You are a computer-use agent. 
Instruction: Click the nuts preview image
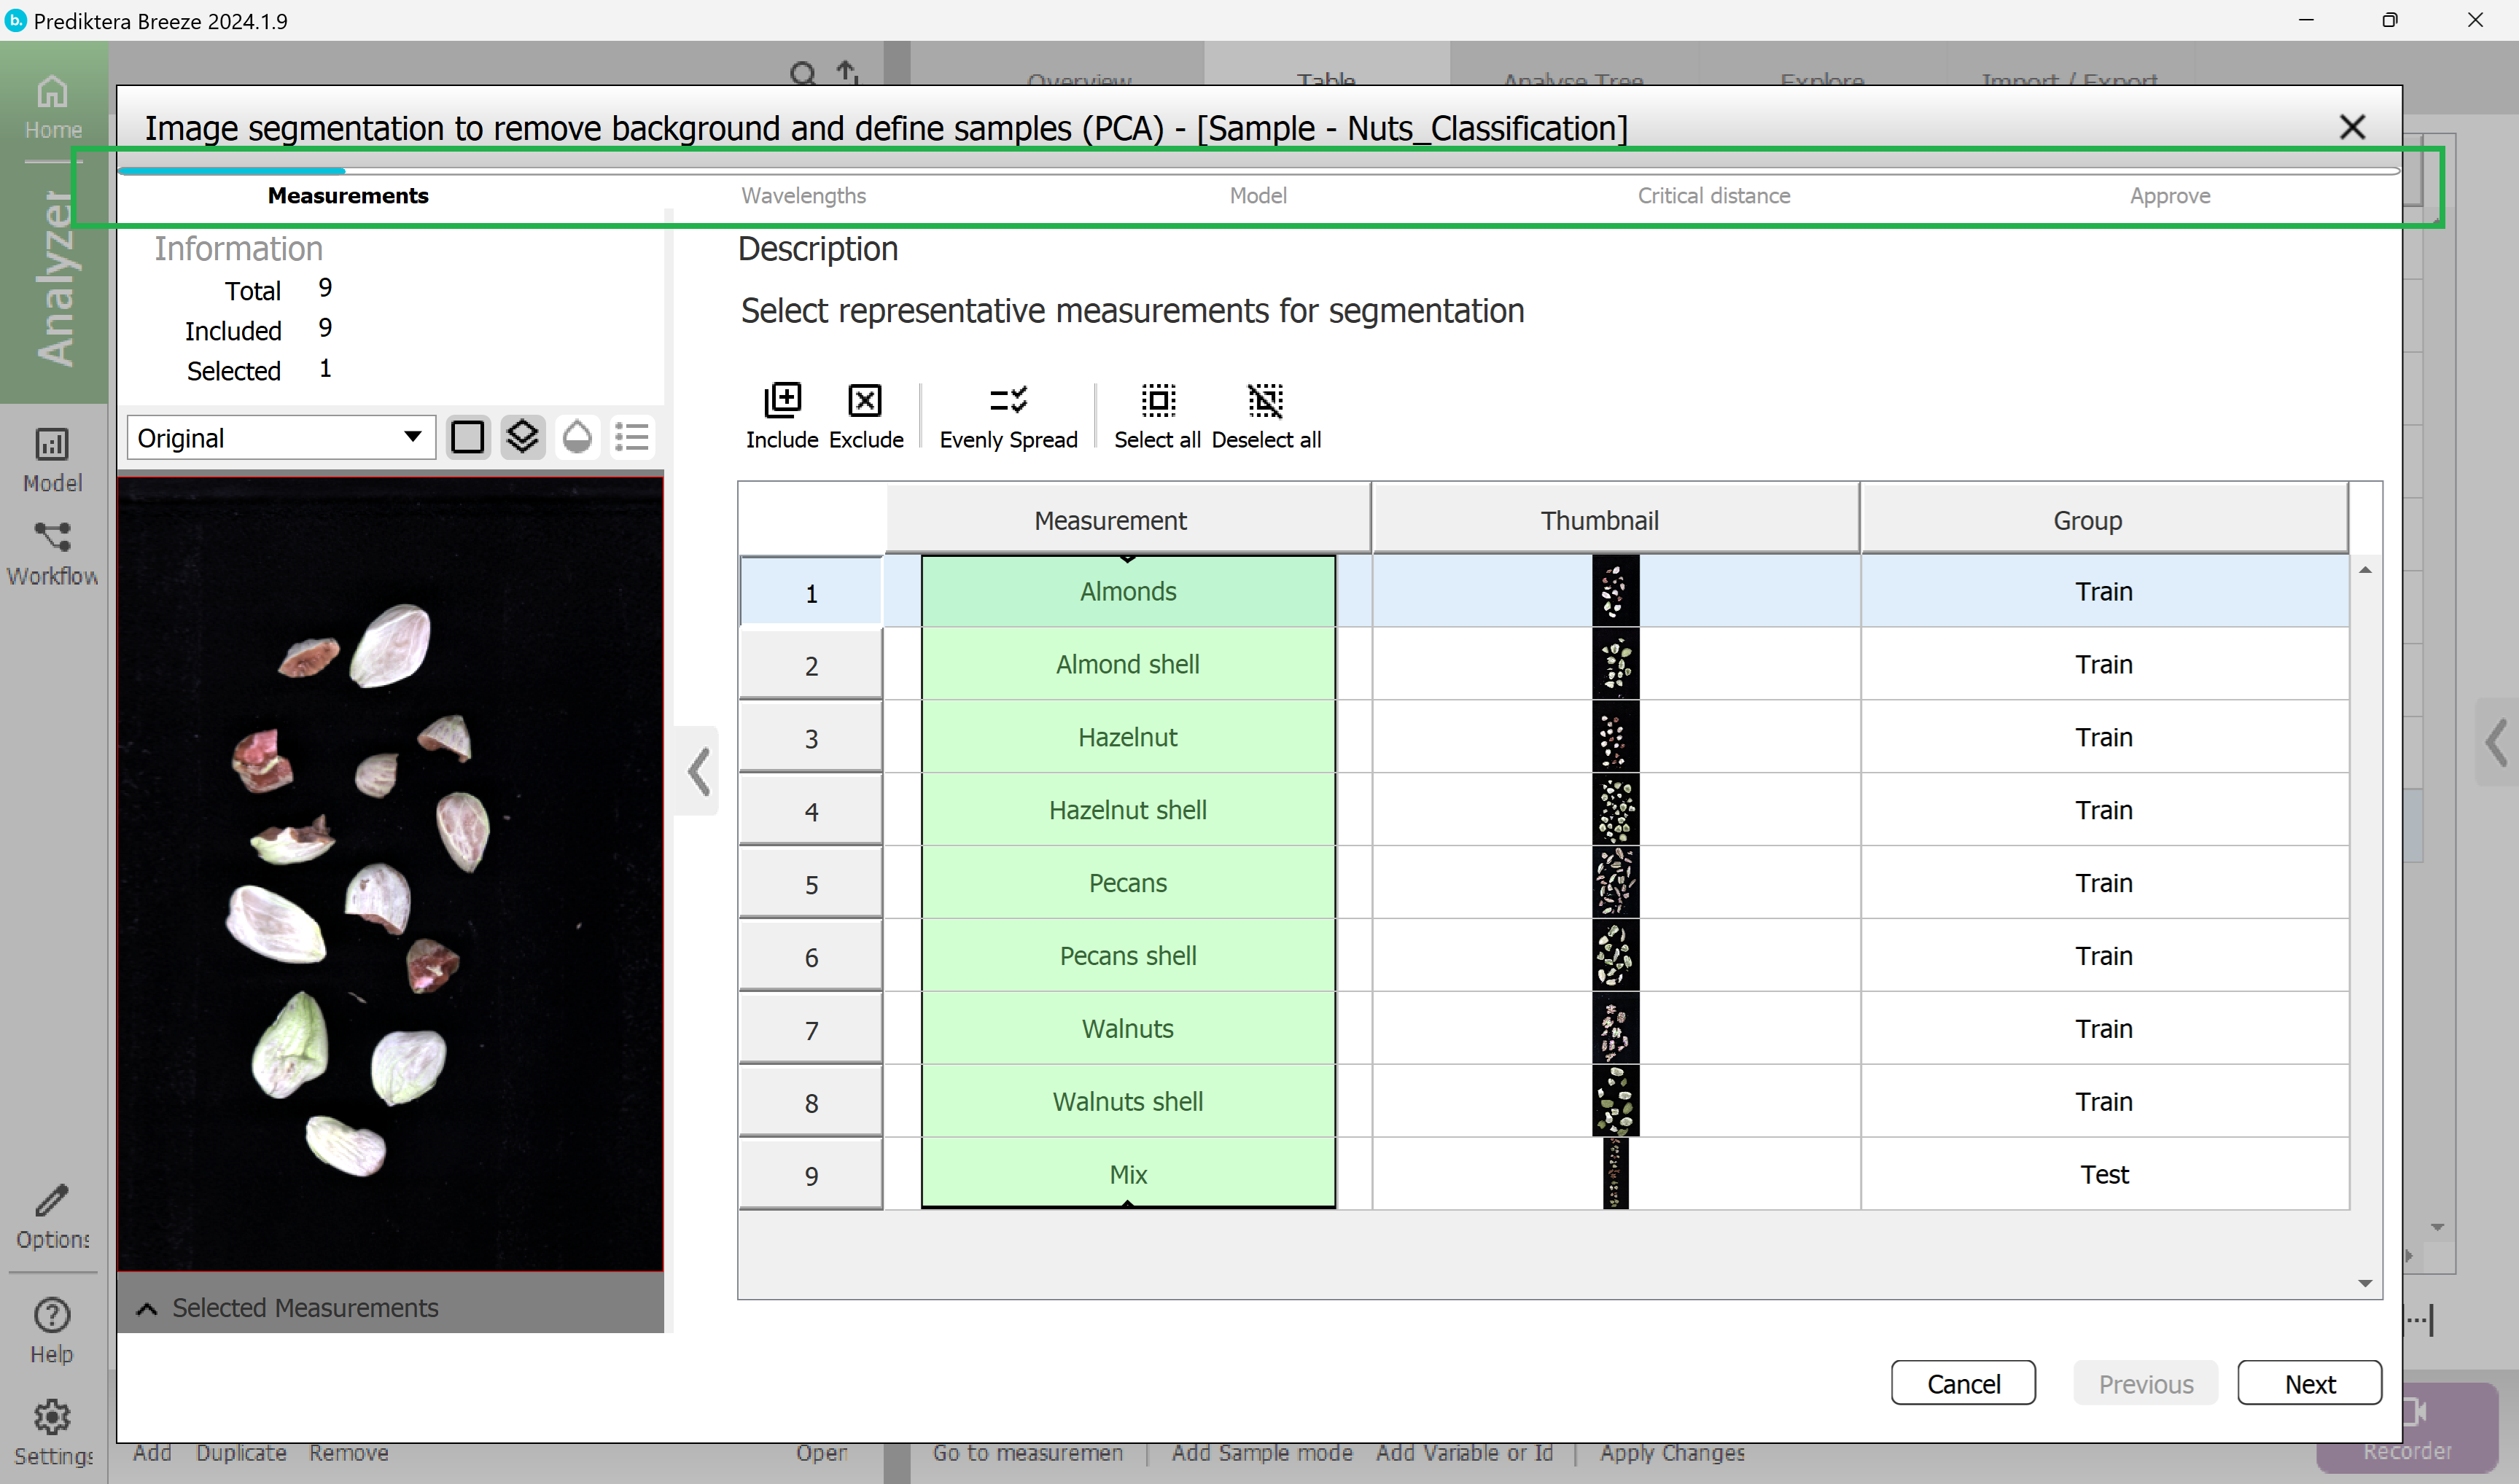390,874
